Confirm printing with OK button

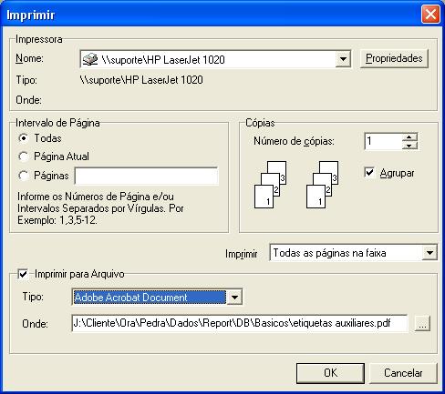click(330, 373)
